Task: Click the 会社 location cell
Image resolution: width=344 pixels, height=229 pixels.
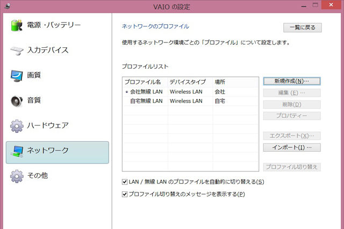Action: (220, 92)
